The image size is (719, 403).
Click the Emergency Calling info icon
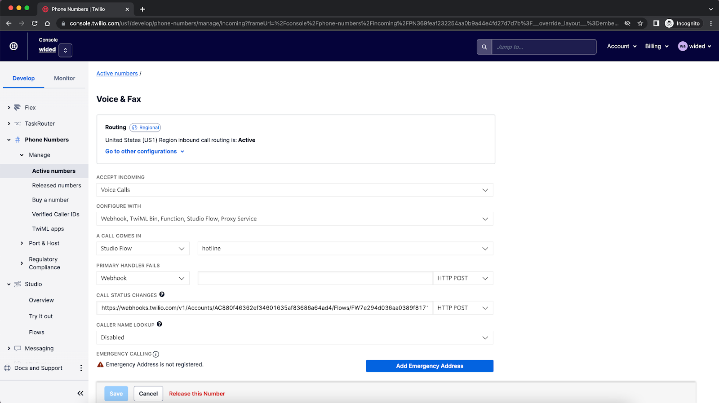click(x=156, y=355)
